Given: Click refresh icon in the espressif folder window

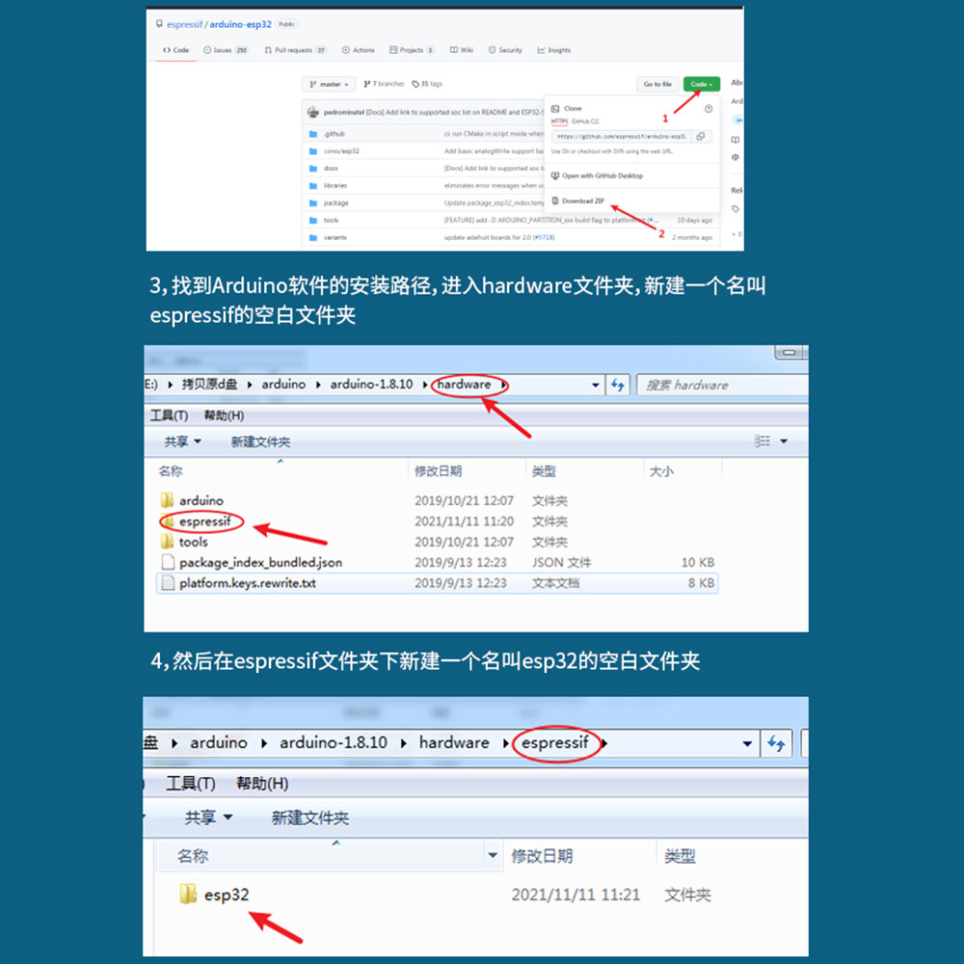Looking at the screenshot, I should (776, 743).
